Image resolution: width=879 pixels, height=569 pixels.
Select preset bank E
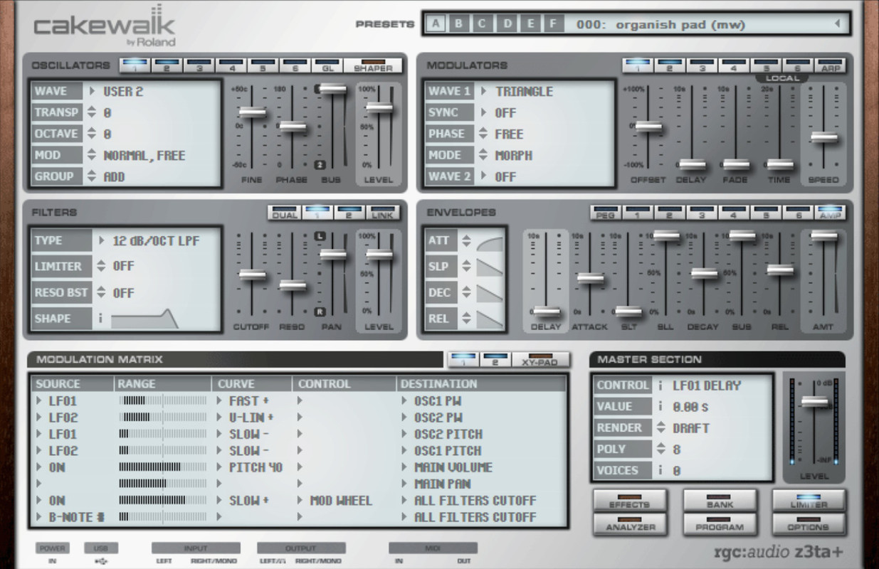click(x=530, y=23)
